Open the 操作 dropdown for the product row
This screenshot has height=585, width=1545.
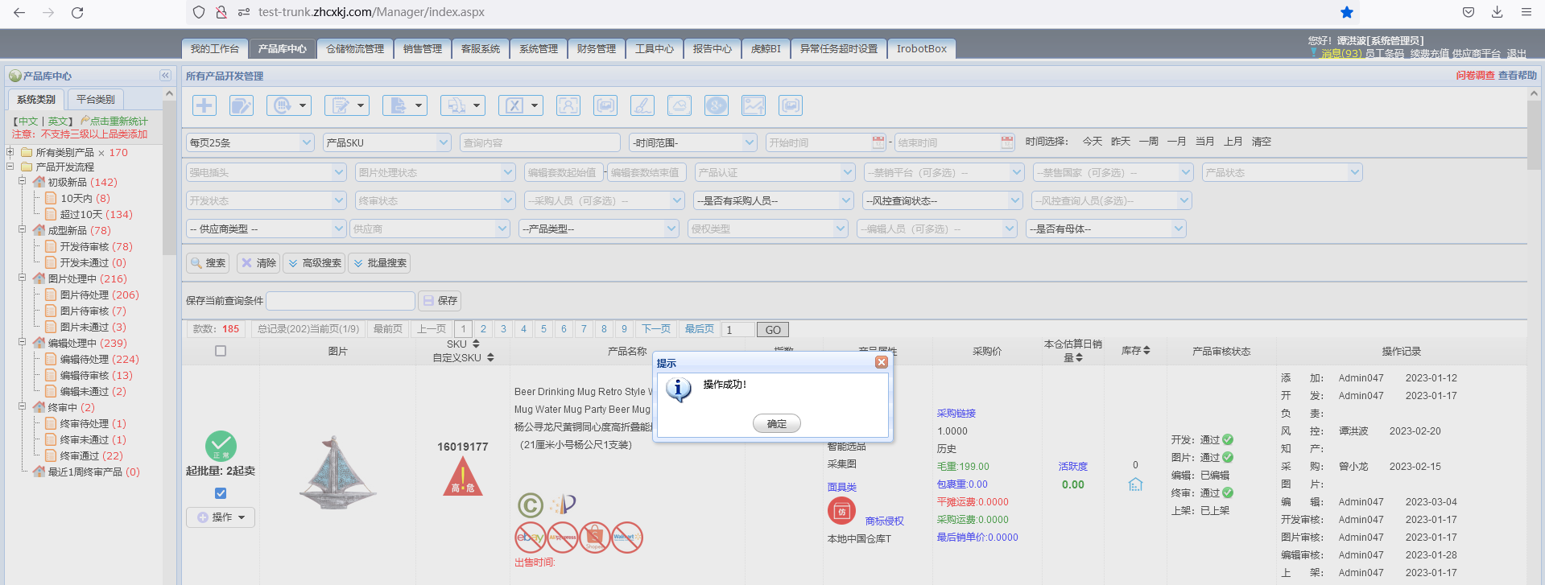[x=221, y=517]
